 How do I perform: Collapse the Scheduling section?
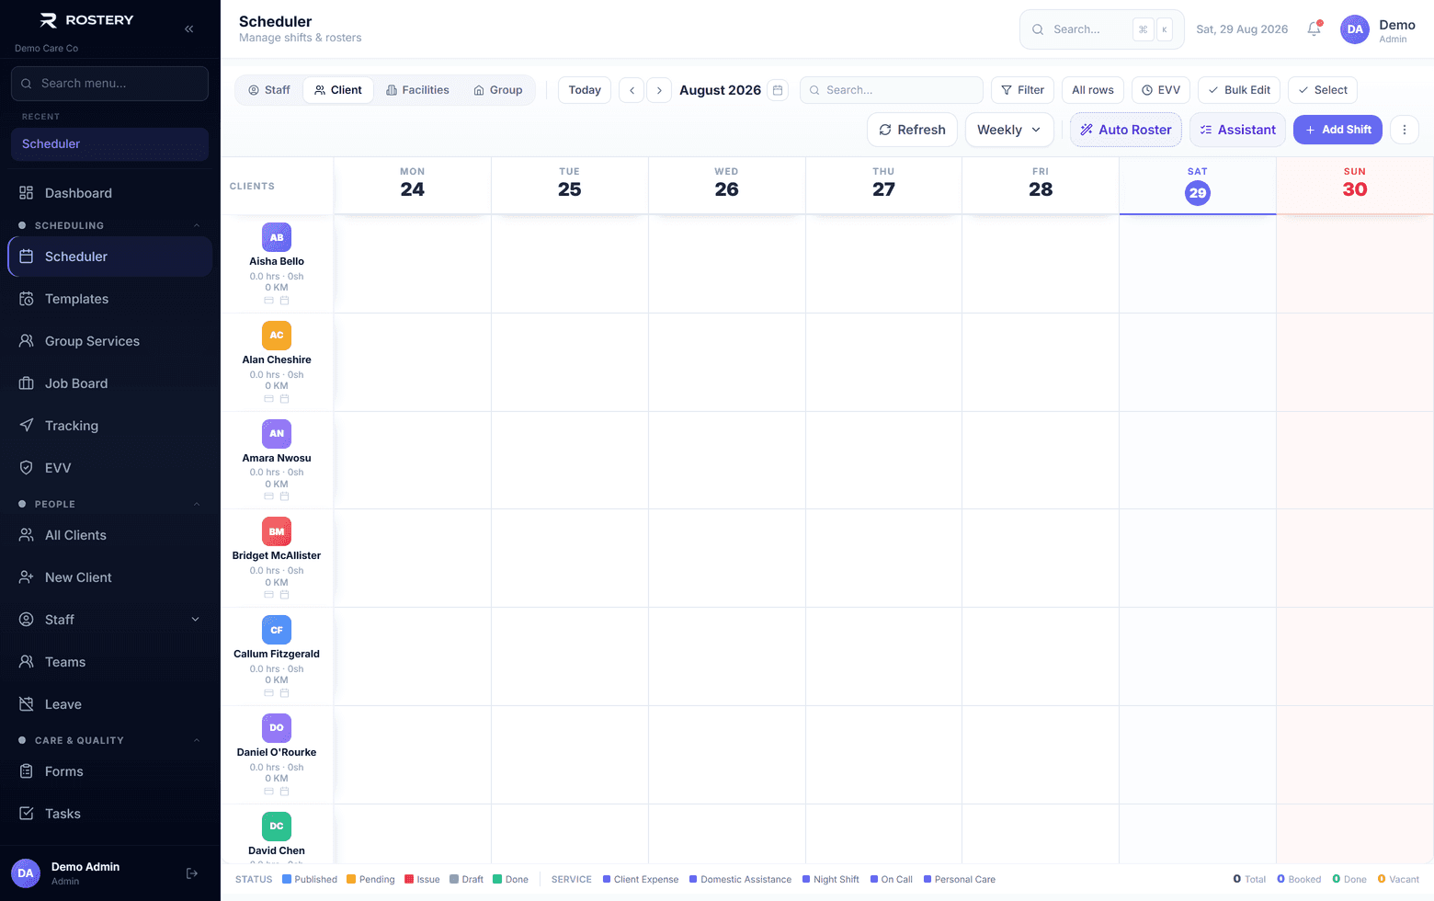pos(196,225)
